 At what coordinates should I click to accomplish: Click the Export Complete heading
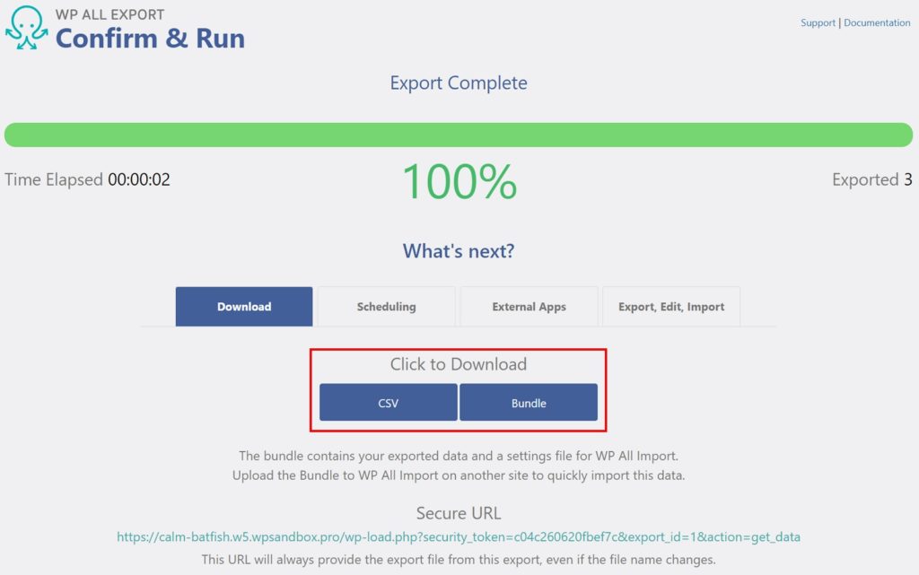point(459,83)
